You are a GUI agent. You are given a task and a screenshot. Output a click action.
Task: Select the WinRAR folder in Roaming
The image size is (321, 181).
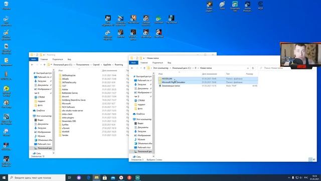pos(66,132)
